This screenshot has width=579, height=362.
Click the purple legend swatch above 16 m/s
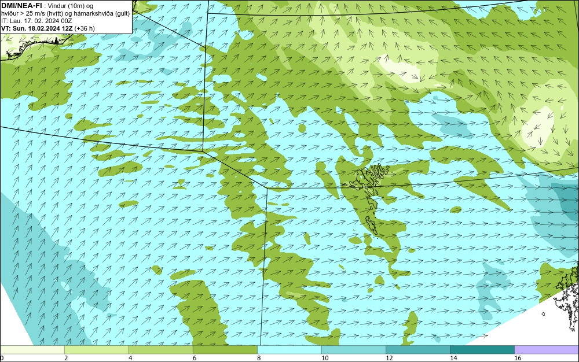tap(547, 349)
